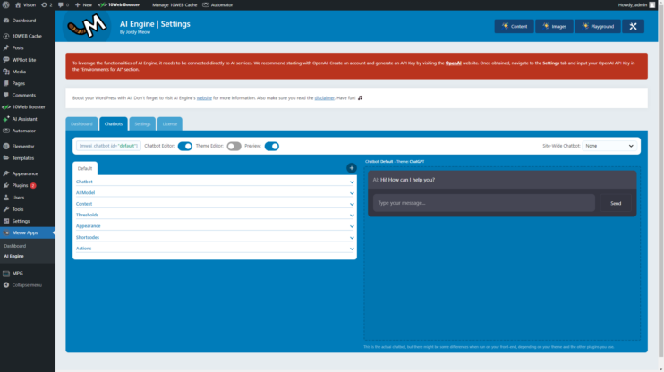Add a new chatbot with plus icon
Viewport: 664px width, 372px height.
[351, 168]
